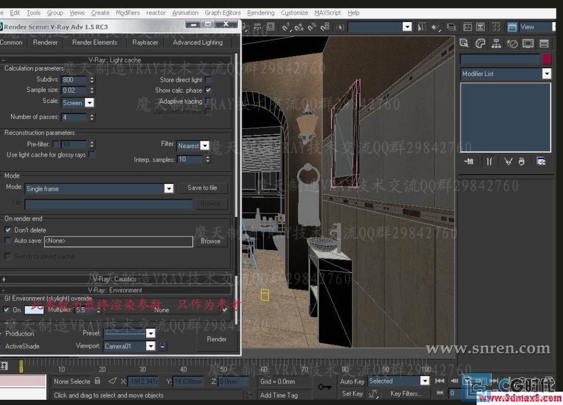Toggle the Angle Snap tool
This screenshot has width=563, height=405.
[x=299, y=27]
